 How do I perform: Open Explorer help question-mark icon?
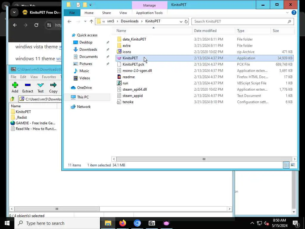click(294, 13)
